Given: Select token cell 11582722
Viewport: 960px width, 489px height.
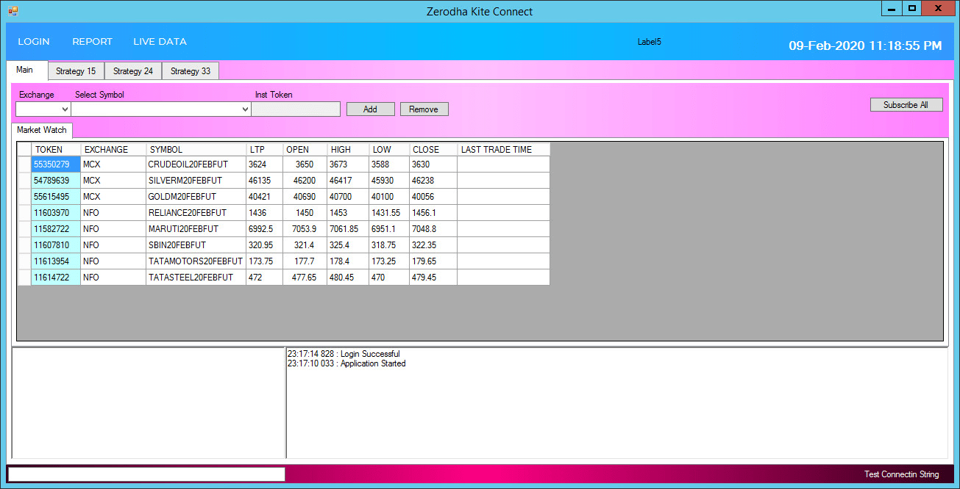Looking at the screenshot, I should coord(56,229).
